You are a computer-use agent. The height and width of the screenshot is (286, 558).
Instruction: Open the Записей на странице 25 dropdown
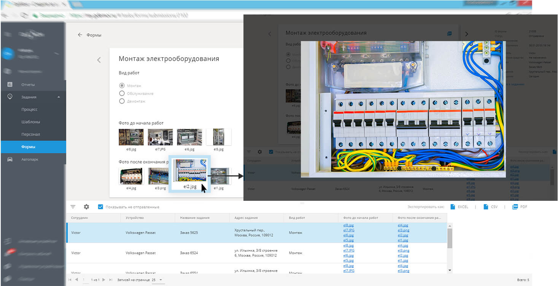click(x=157, y=280)
